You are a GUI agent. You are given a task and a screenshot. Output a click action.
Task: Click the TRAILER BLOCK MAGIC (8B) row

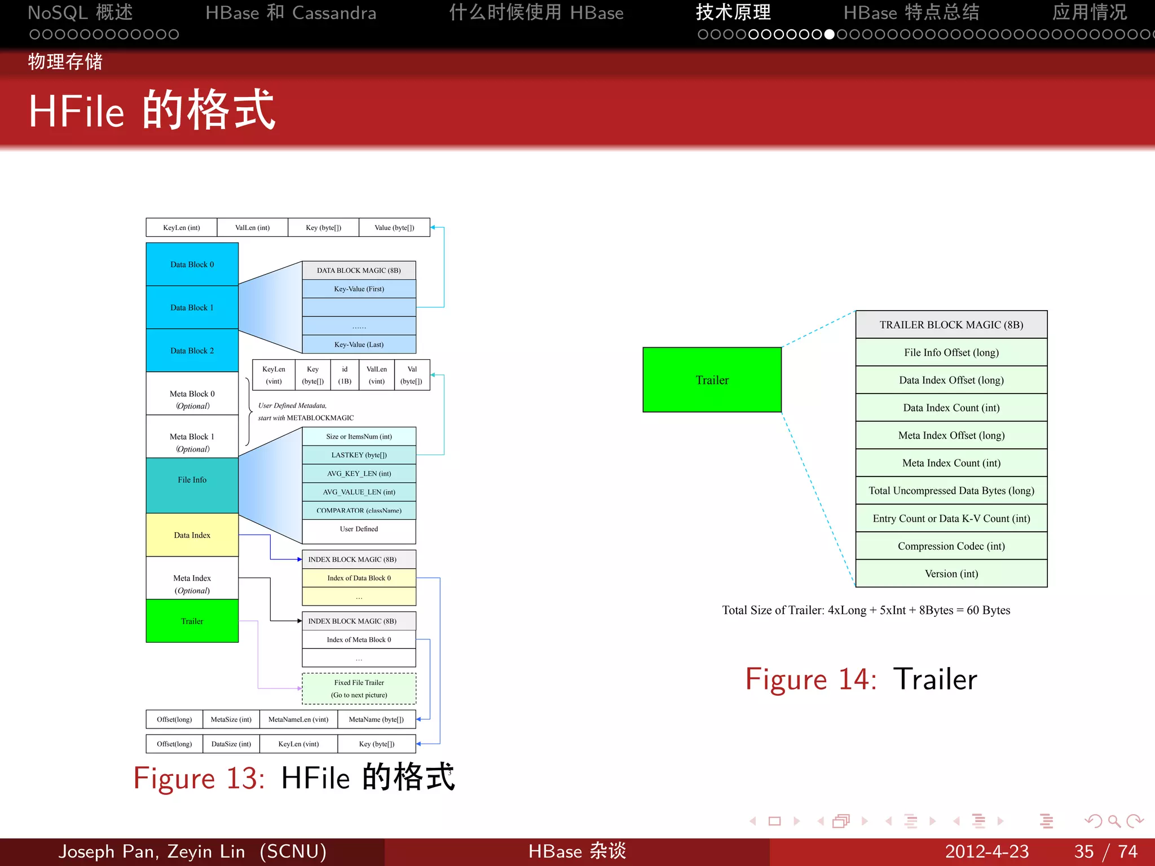(x=951, y=325)
